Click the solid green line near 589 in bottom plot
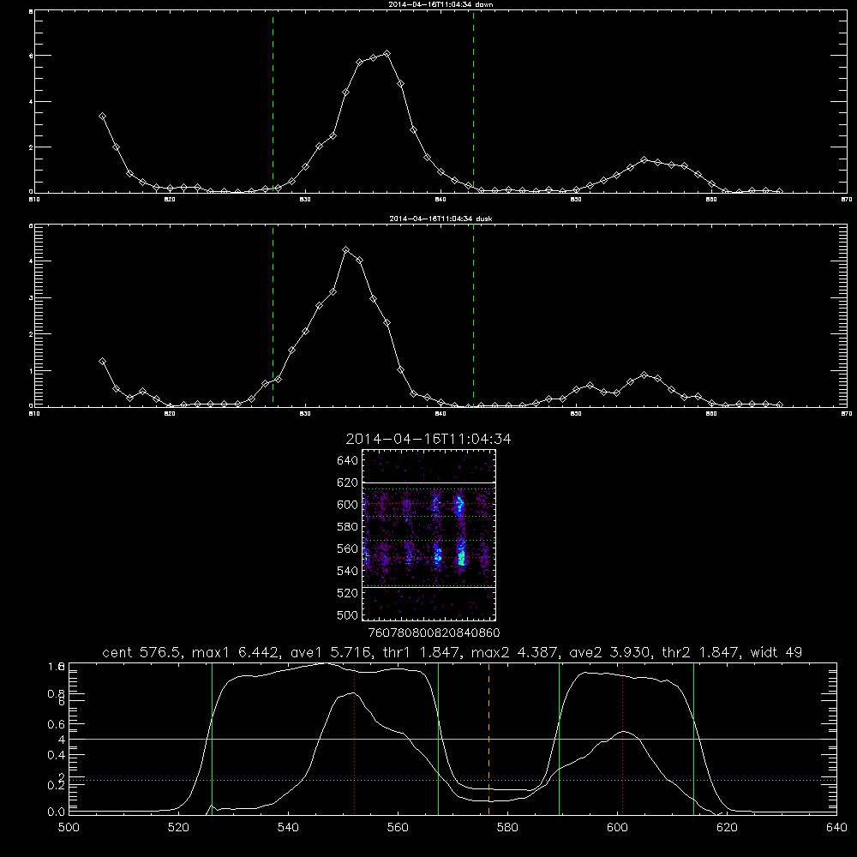The image size is (857, 857). click(x=559, y=738)
